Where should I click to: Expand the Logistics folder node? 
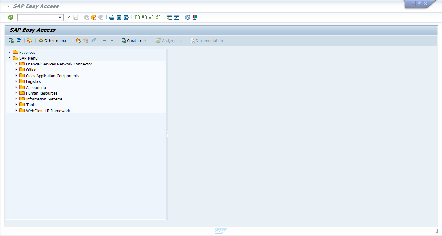[x=16, y=81]
